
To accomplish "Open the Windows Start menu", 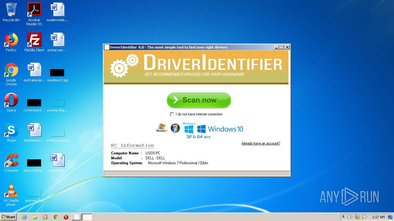I will pos(8,217).
